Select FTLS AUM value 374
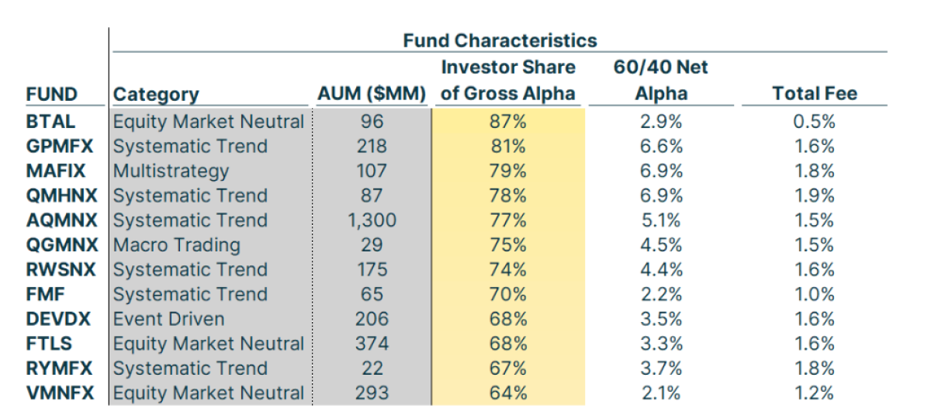The width and height of the screenshot is (931, 419). click(x=372, y=344)
